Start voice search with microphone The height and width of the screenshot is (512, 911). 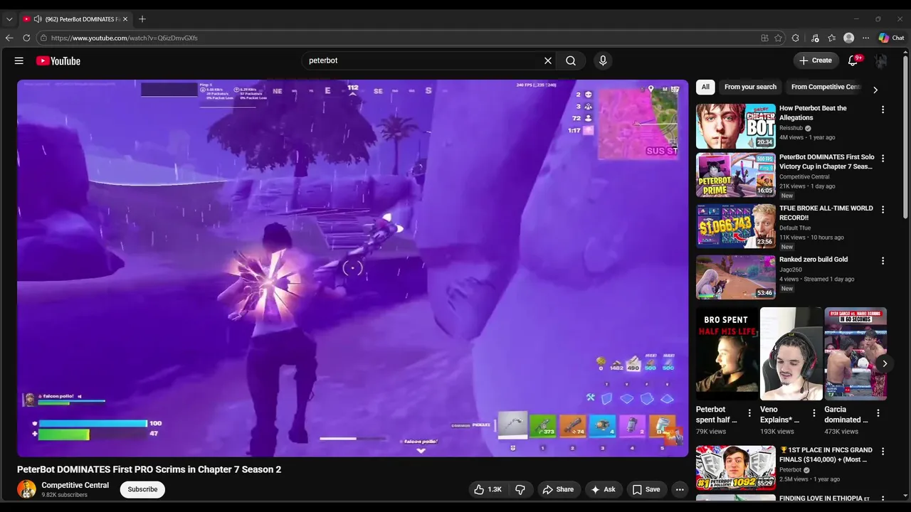pos(603,60)
